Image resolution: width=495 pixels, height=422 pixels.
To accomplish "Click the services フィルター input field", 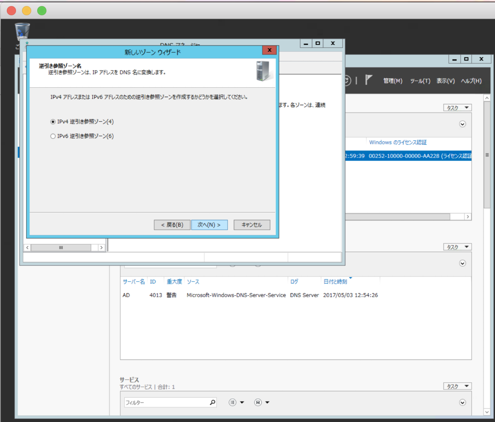I will (x=166, y=403).
